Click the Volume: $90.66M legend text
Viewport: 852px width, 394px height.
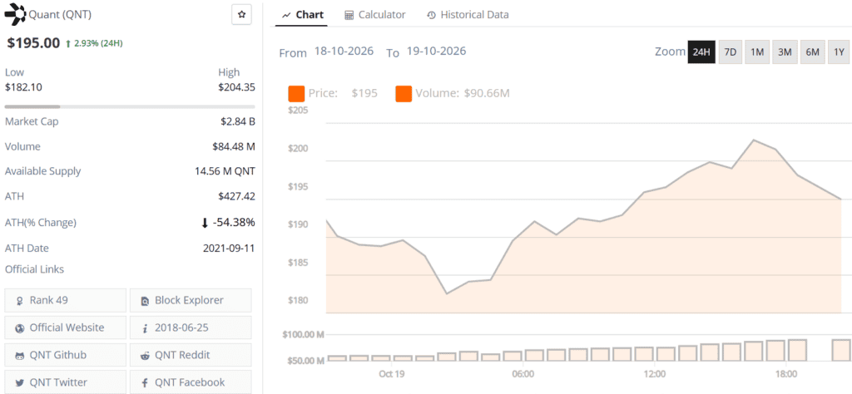[463, 93]
